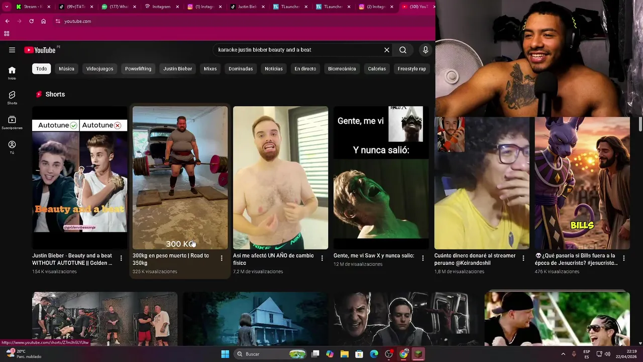
Task: Open the shirtless man Nike short thumbnail
Action: [x=280, y=177]
